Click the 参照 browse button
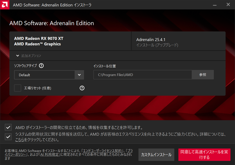This screenshot has width=235, height=165. click(x=202, y=75)
